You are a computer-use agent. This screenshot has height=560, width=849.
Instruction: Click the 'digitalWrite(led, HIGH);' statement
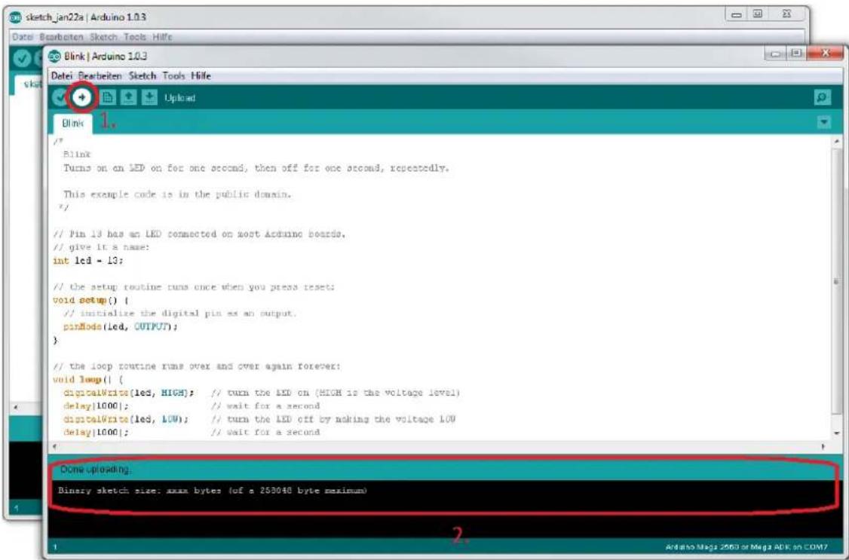[129, 393]
